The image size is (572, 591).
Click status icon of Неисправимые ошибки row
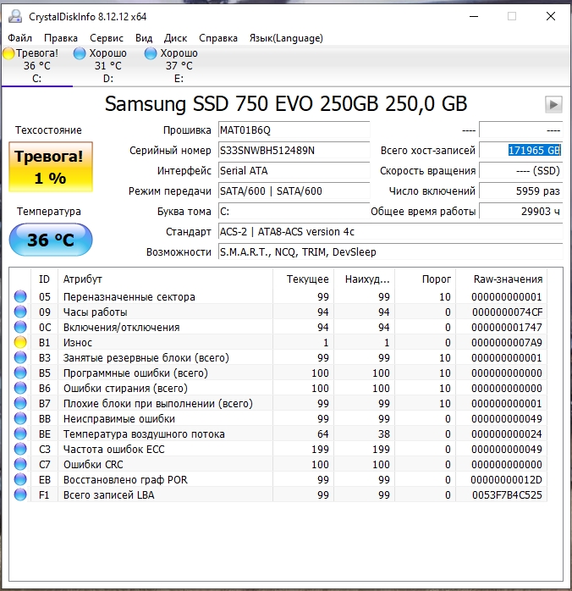[20, 419]
